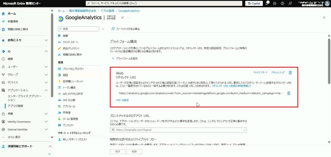Collapse the blade menu with chevron icon
Screen dimensions: 331x157
click(x=103, y=29)
